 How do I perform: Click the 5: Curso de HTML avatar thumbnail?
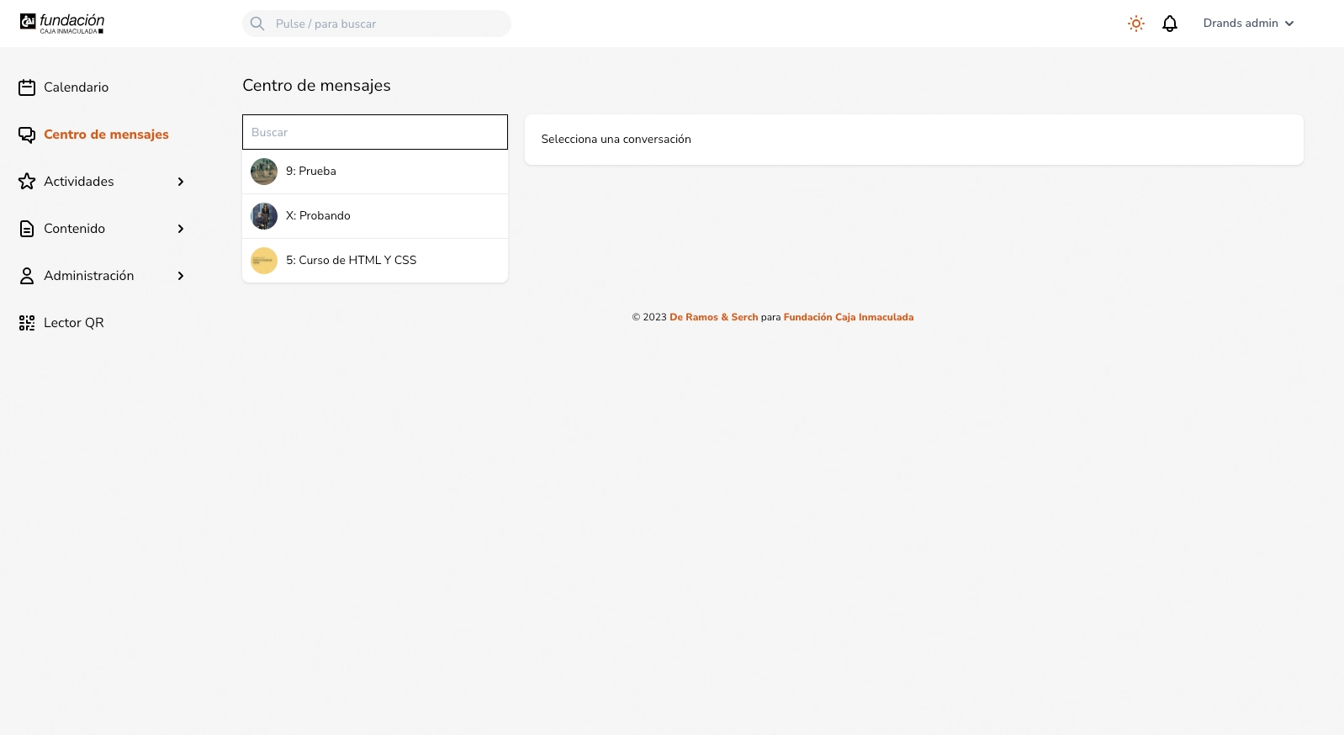(x=264, y=261)
